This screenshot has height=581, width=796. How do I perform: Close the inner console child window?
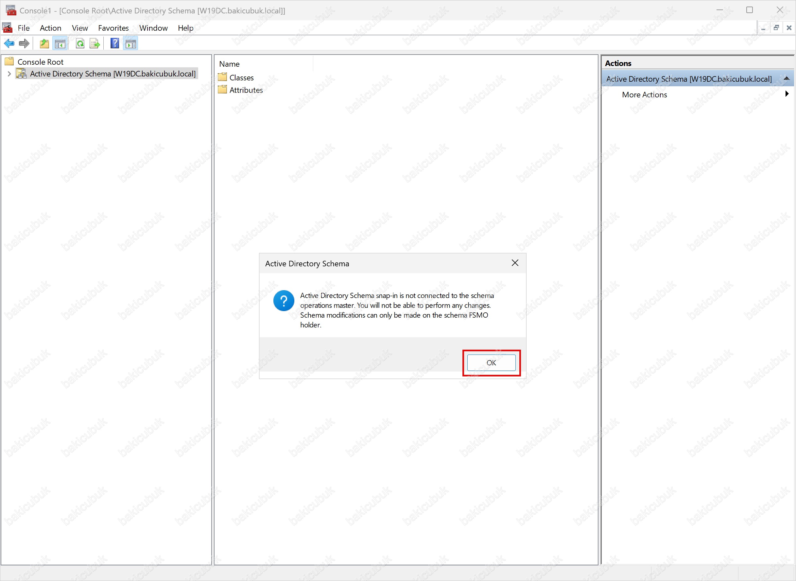[x=788, y=28]
